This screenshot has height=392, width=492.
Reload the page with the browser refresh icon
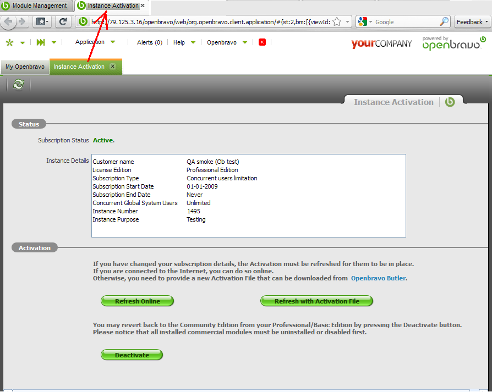point(63,21)
